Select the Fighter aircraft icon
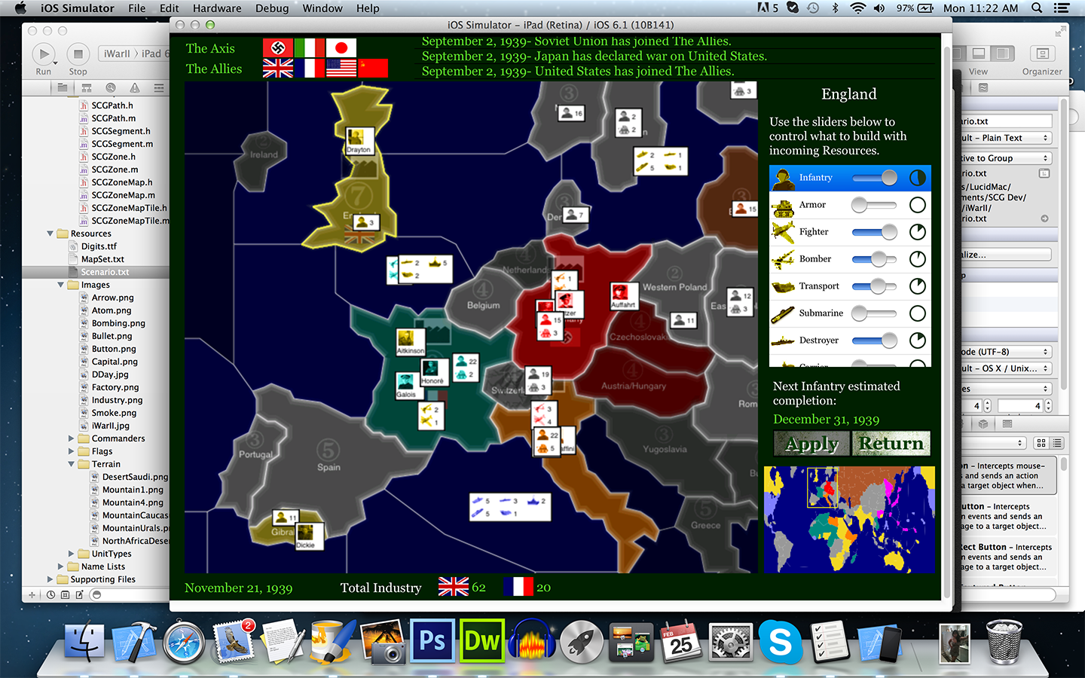Image resolution: width=1085 pixels, height=678 pixels. (x=784, y=232)
